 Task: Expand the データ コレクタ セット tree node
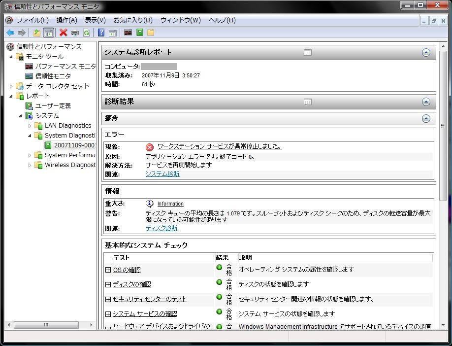click(x=11, y=86)
